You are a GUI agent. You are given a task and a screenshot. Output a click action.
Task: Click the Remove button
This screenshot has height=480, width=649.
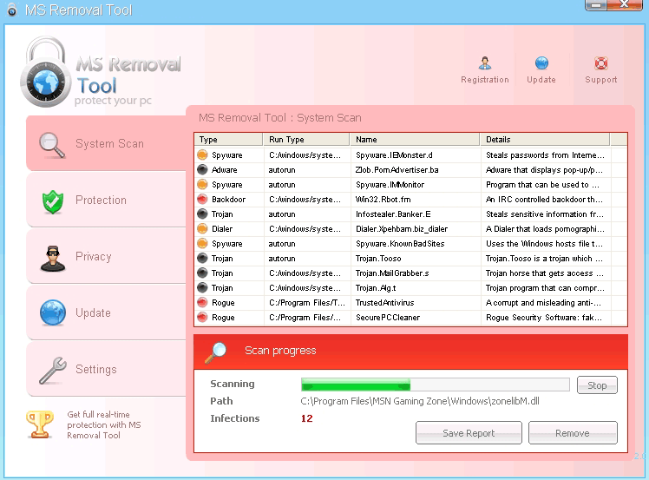(573, 433)
